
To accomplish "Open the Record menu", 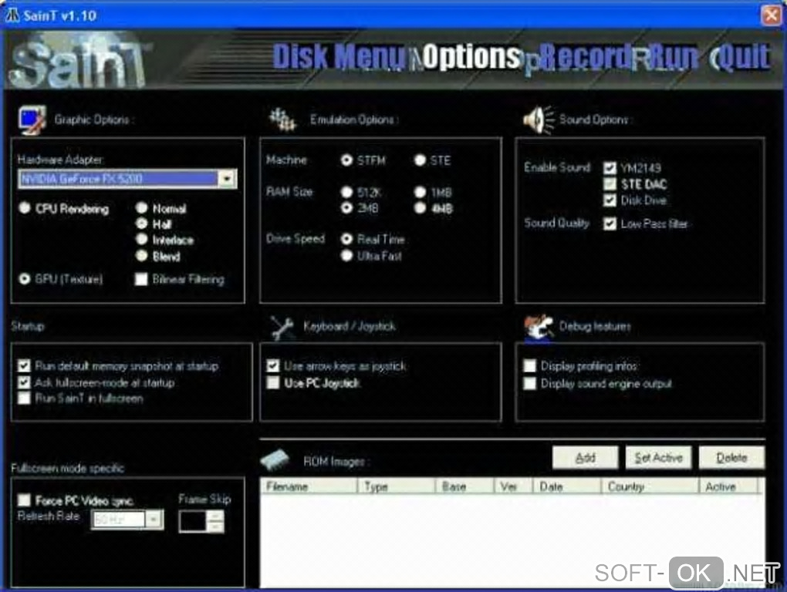I will [x=584, y=56].
